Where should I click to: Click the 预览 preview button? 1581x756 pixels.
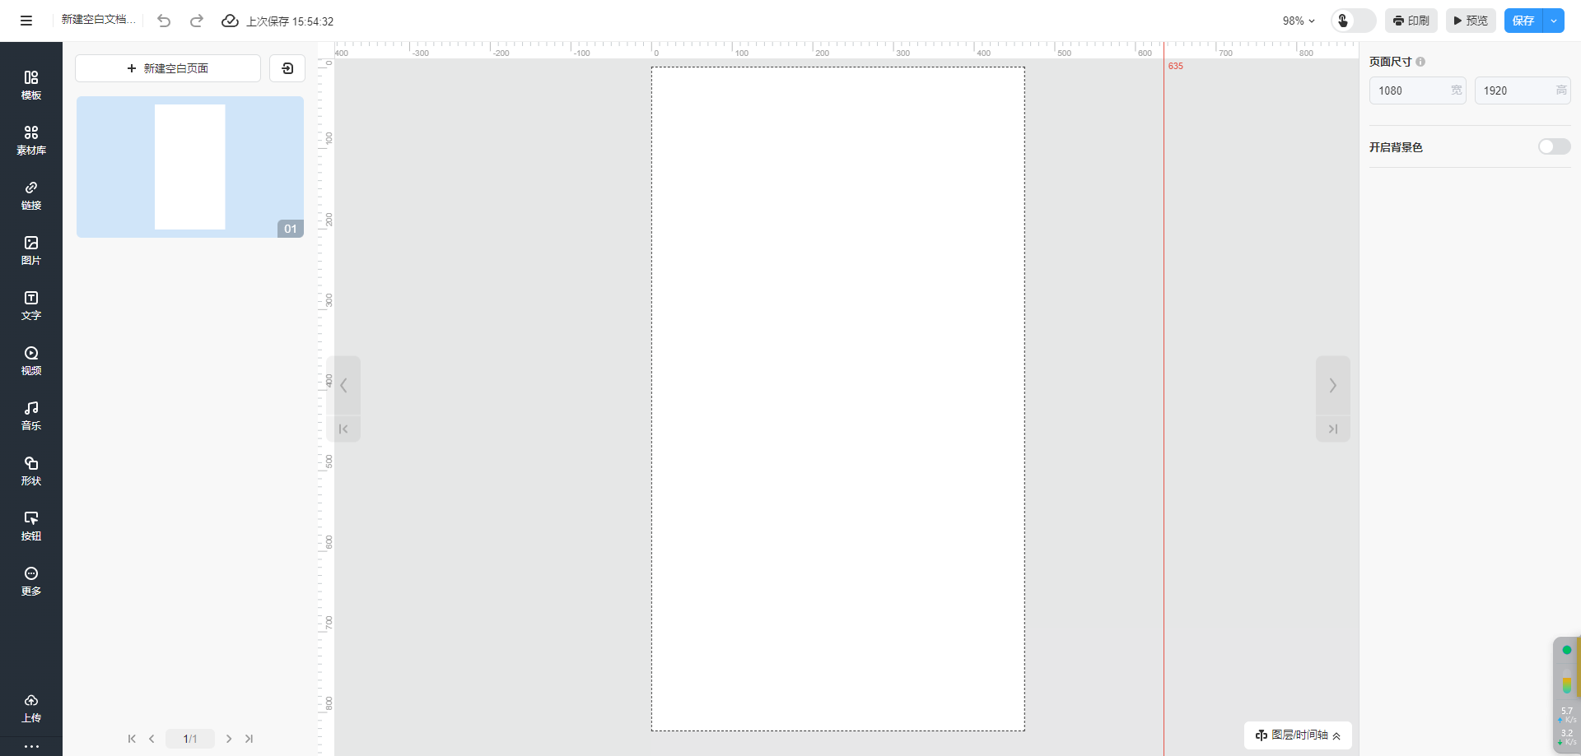click(x=1471, y=21)
